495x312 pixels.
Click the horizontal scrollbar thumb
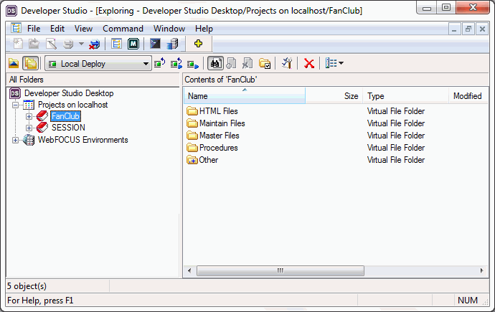tap(280, 270)
